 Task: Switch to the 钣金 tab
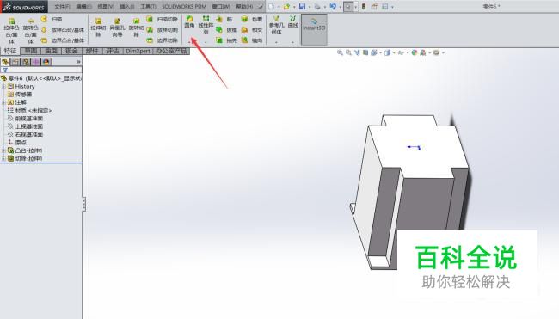click(71, 51)
